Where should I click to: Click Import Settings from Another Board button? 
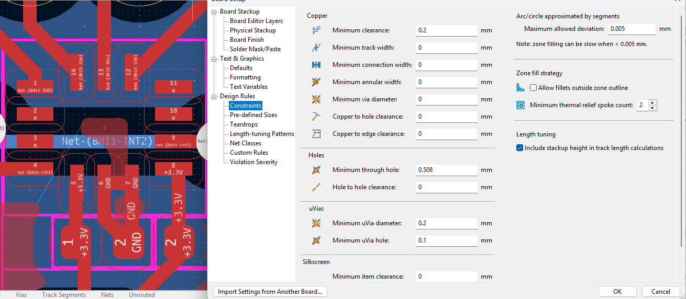(x=270, y=292)
